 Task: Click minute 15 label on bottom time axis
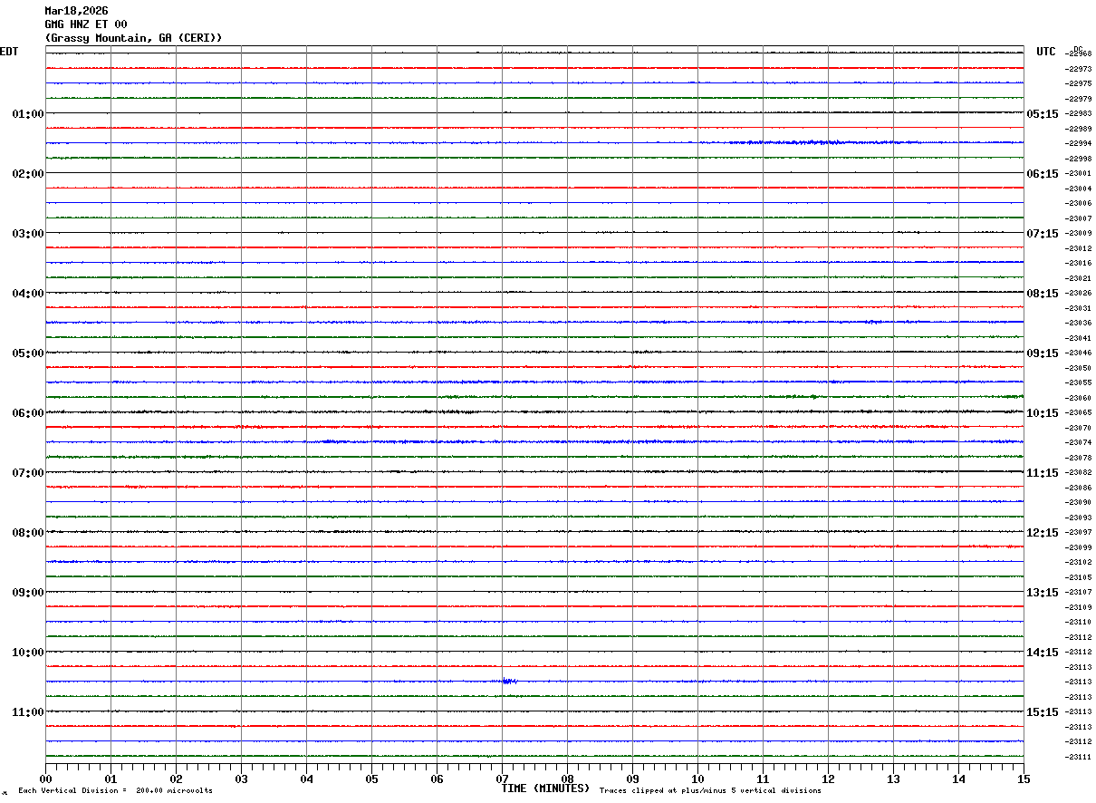coord(1024,779)
